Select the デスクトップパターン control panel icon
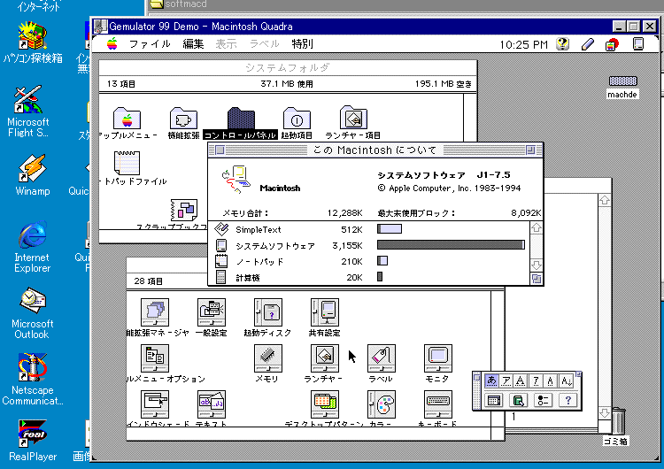Screen dimensions: 664x469 [x=325, y=404]
